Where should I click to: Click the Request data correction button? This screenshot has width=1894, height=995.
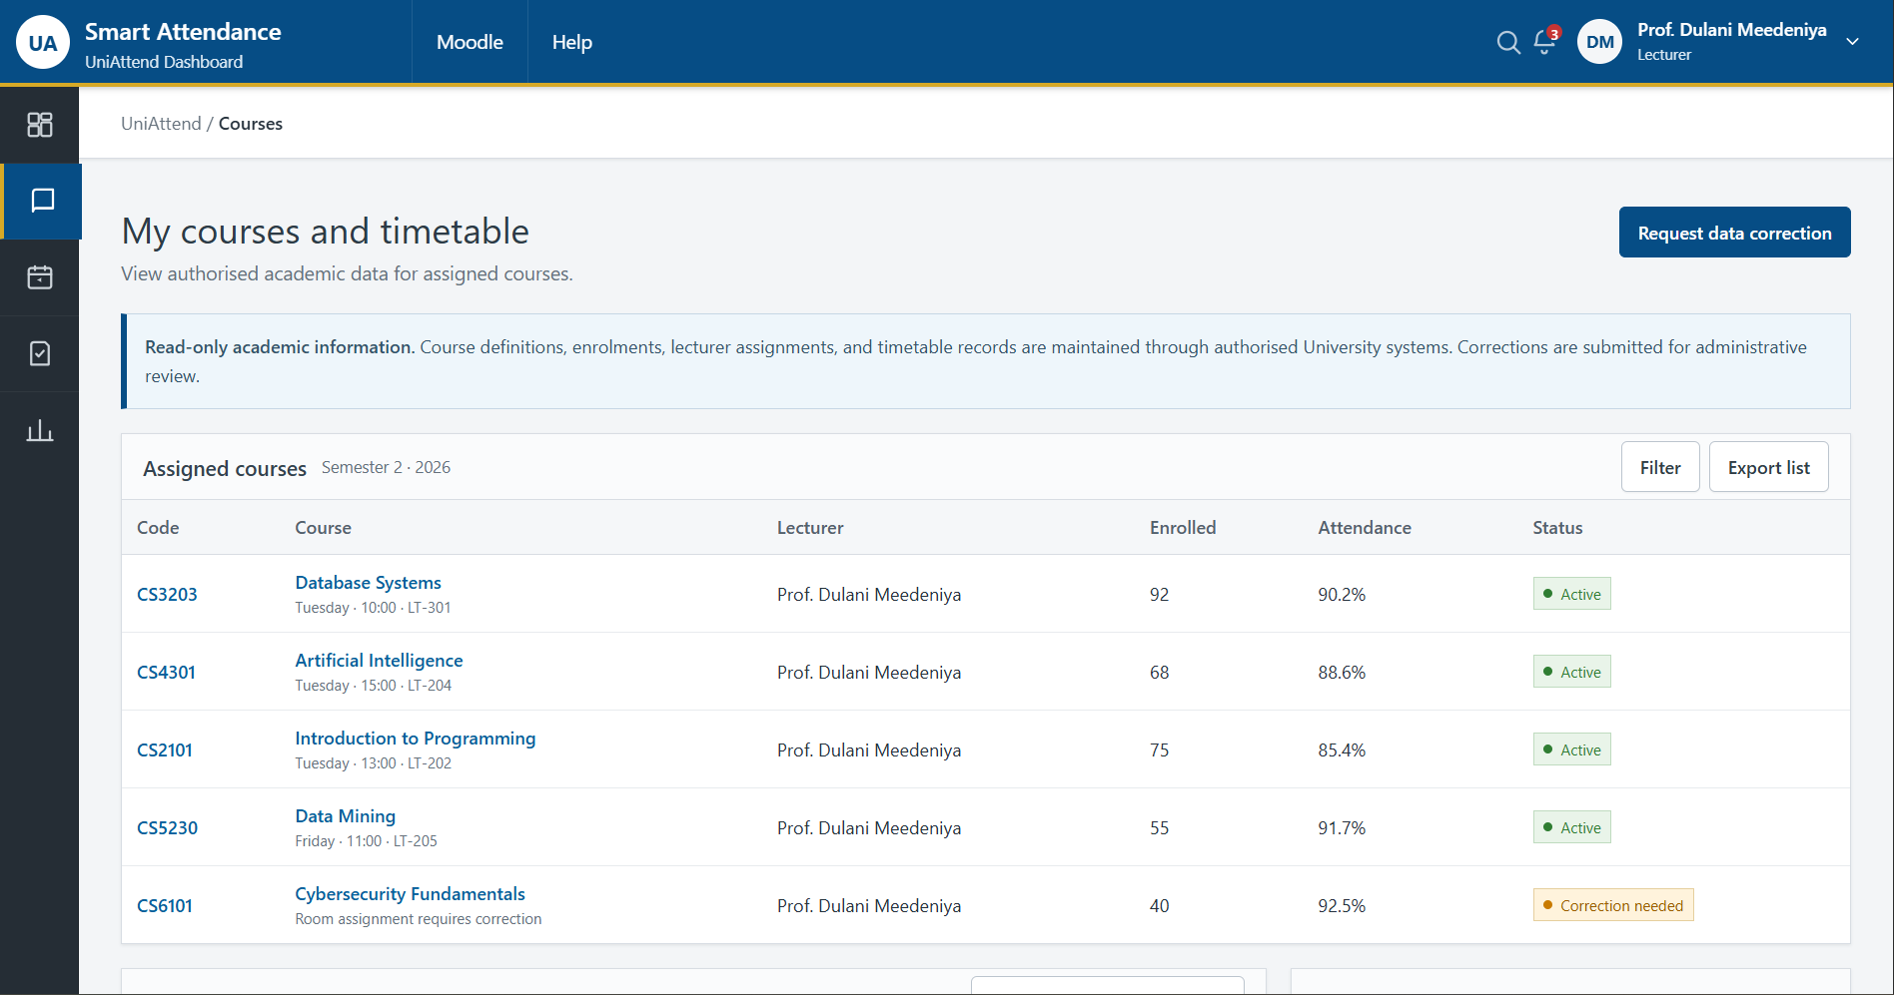tap(1734, 233)
